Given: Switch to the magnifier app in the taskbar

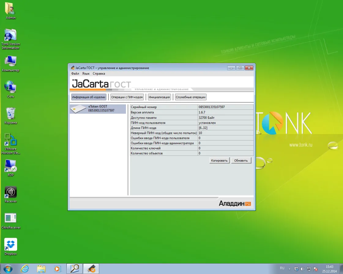Looking at the screenshot, I should click(74, 269).
